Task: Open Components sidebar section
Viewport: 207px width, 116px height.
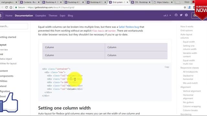Action: tap(6, 76)
